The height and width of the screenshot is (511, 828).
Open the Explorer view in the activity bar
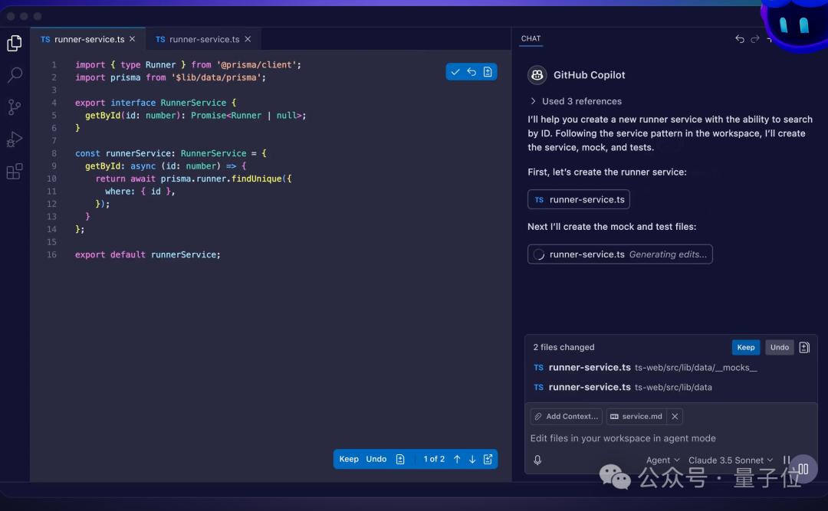tap(14, 43)
